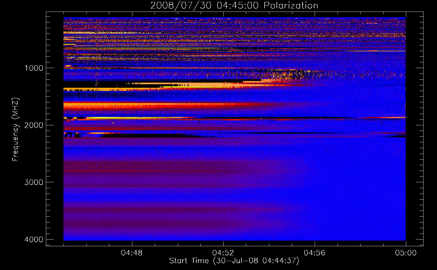
Task: Click the 05:00 time tick label
Action: click(406, 253)
